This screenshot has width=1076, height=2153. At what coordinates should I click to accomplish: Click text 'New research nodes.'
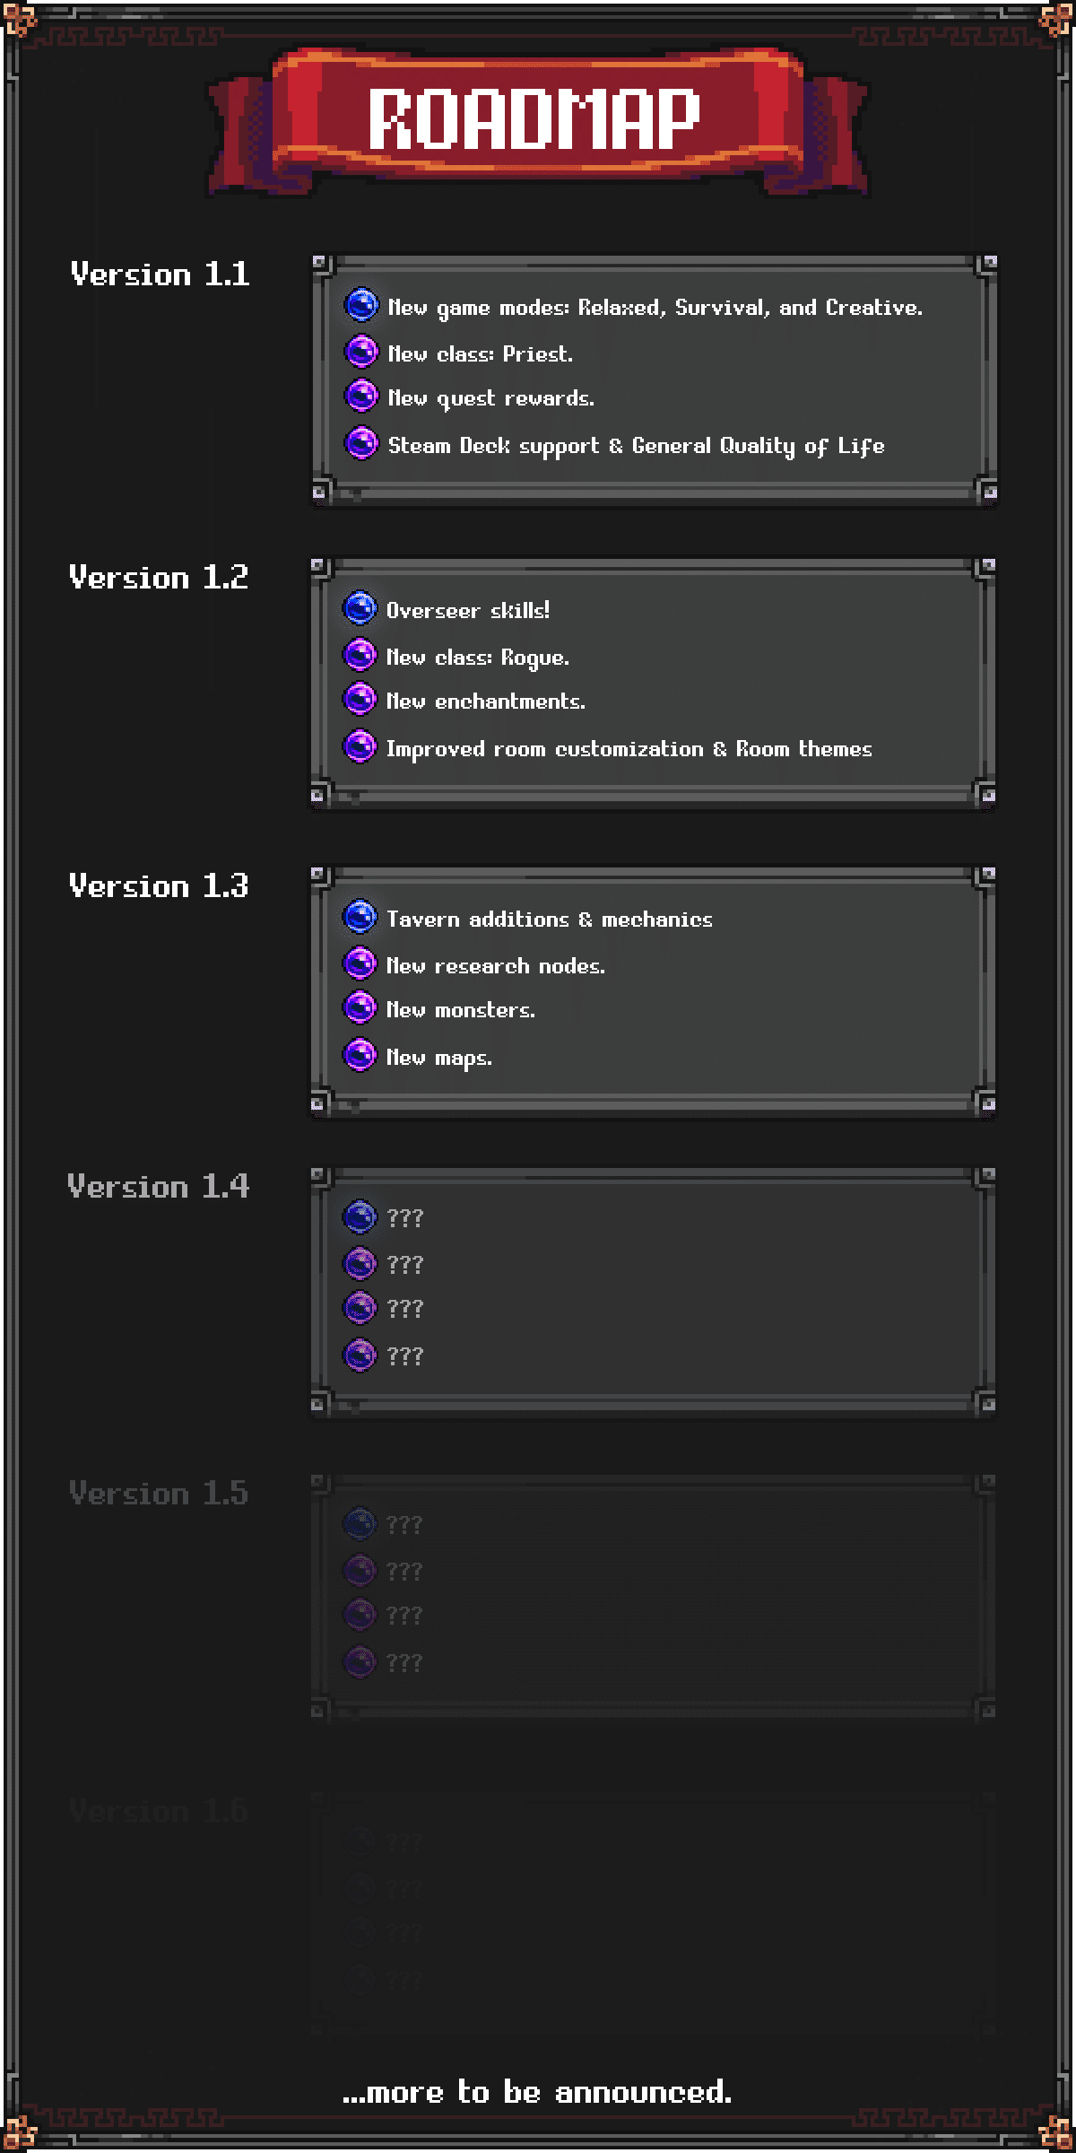click(x=495, y=966)
